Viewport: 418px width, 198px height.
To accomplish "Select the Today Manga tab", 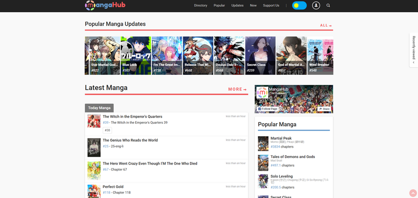I will coord(99,108).
